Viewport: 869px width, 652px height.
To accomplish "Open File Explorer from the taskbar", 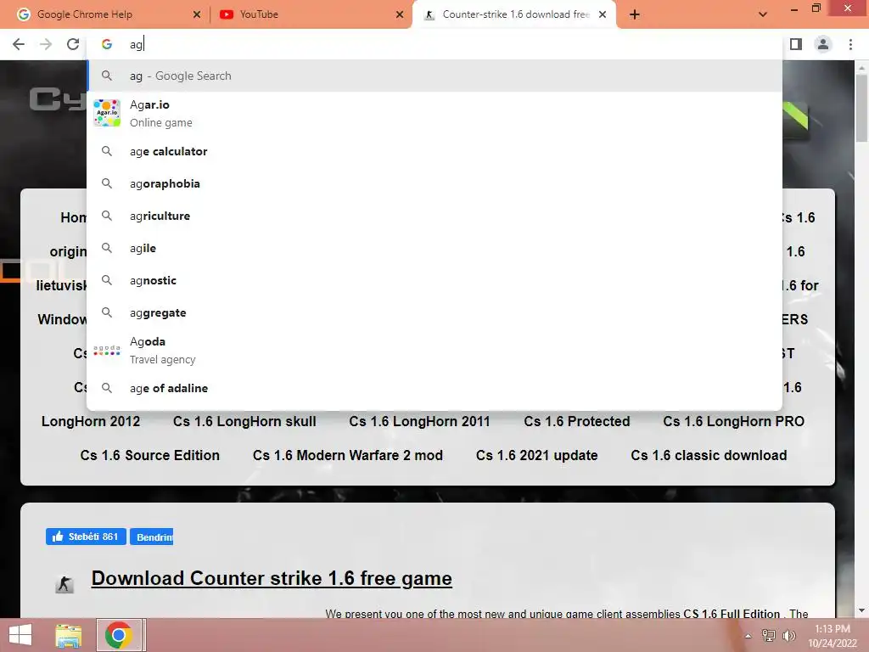I will pos(68,635).
